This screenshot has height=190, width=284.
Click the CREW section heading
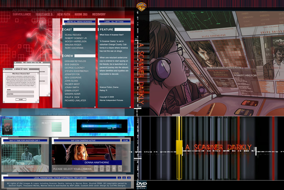68,56
